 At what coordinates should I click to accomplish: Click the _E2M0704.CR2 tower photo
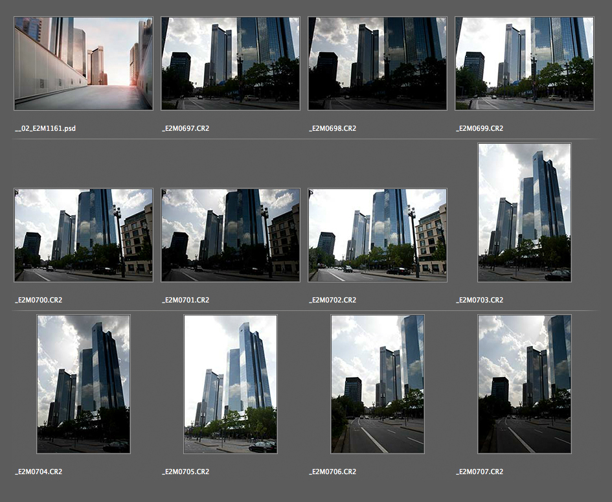pos(84,384)
